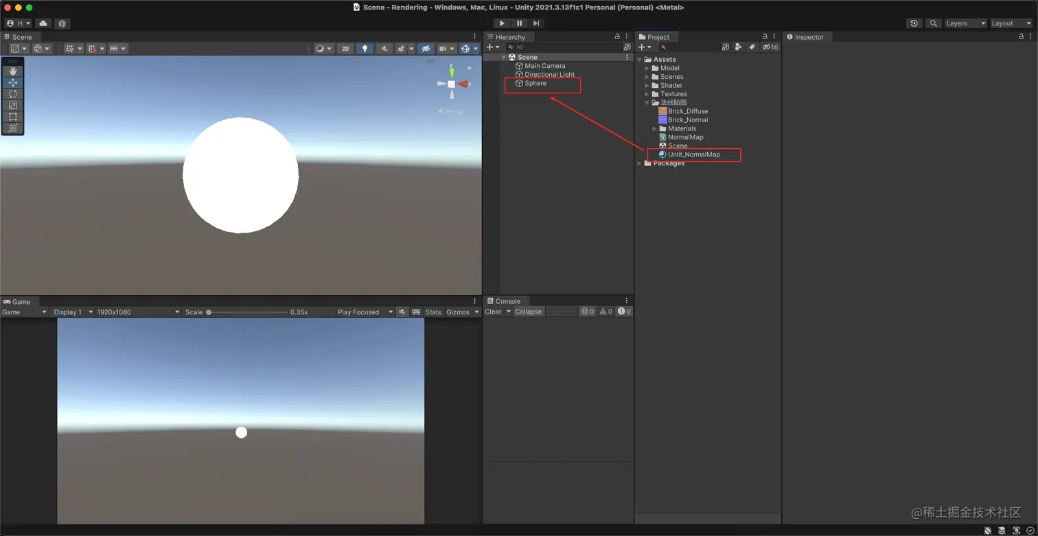
Task: Mute audio in the Game view
Action: pos(402,312)
